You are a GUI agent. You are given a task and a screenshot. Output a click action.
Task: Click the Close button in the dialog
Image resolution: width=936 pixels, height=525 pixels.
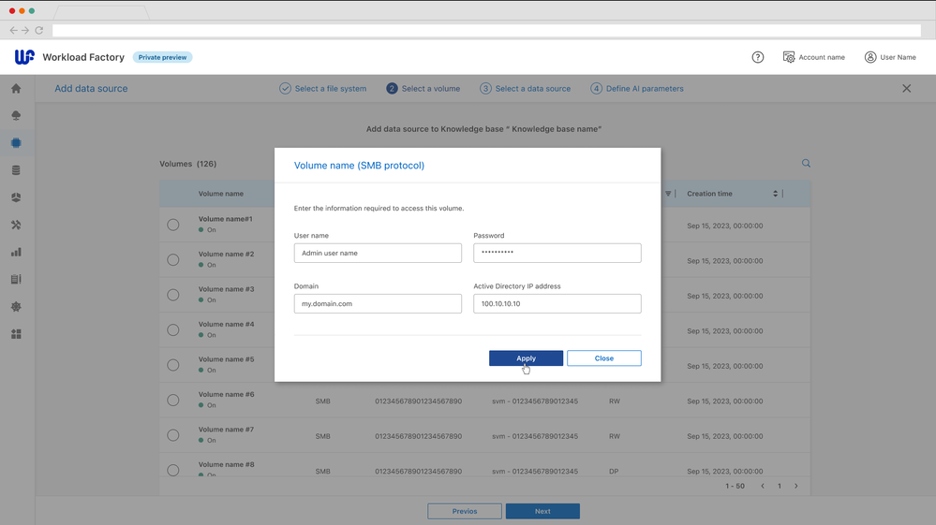[x=603, y=358]
